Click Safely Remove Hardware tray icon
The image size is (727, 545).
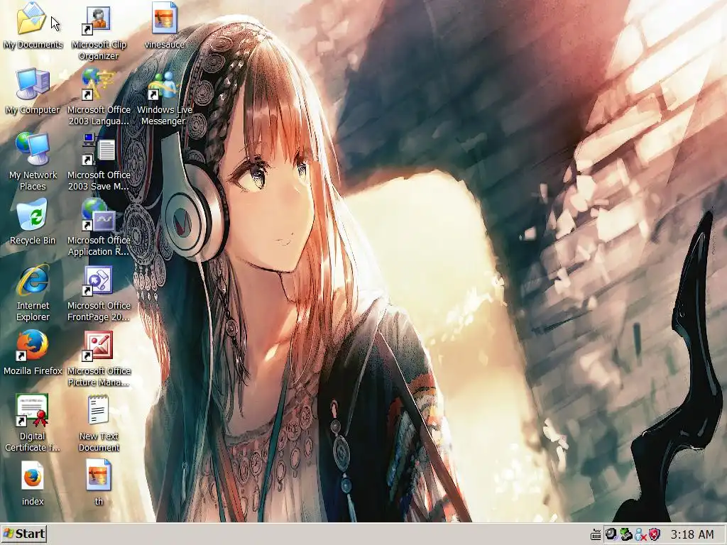point(626,534)
